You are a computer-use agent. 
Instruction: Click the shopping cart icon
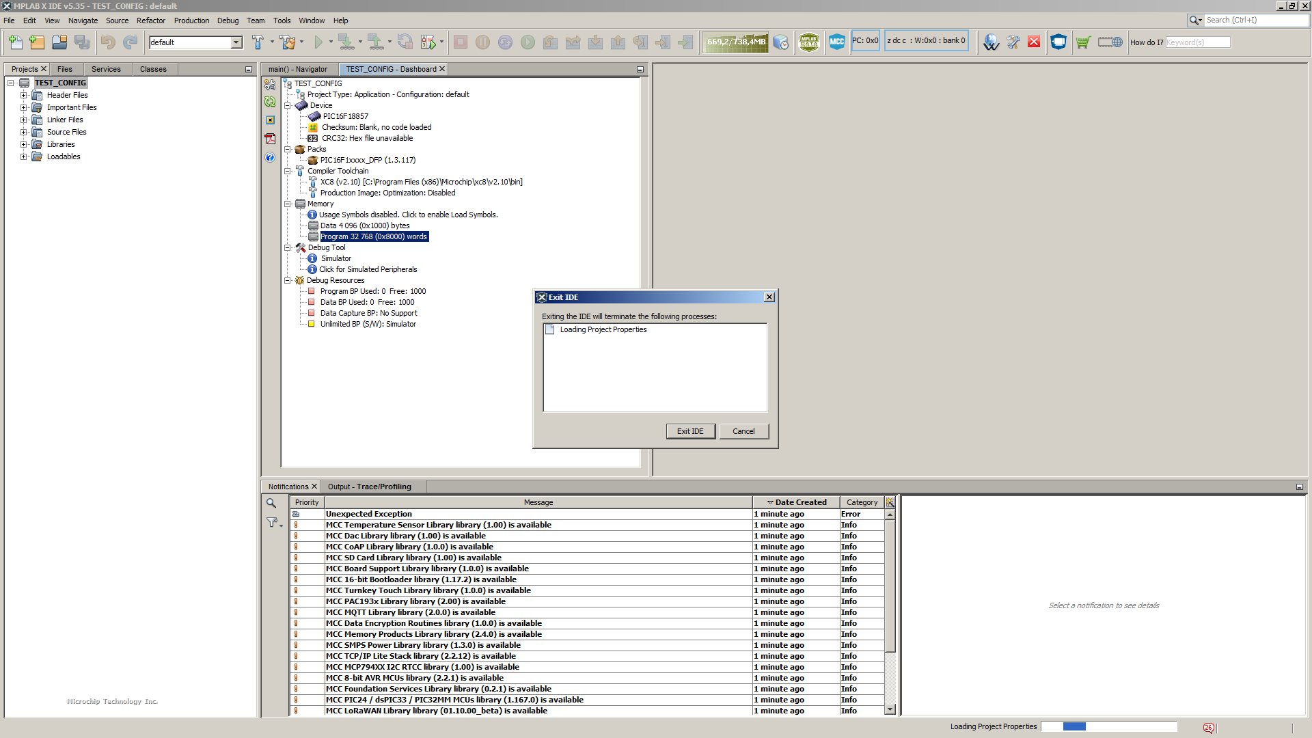pos(1082,42)
